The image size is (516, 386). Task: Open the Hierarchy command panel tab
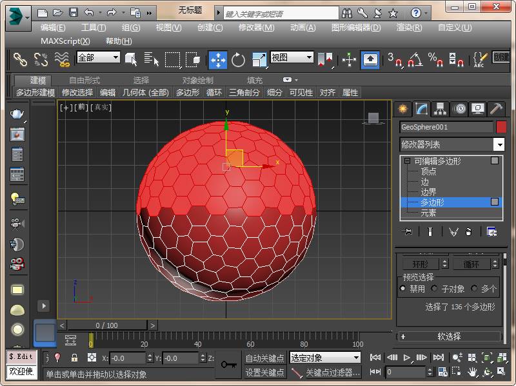coord(441,108)
